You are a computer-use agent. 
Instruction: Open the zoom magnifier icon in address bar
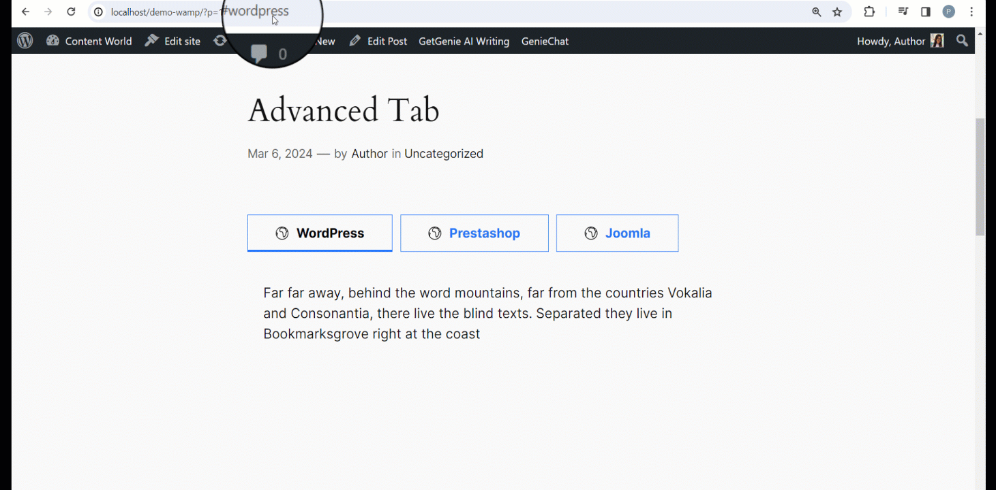pyautogui.click(x=817, y=12)
